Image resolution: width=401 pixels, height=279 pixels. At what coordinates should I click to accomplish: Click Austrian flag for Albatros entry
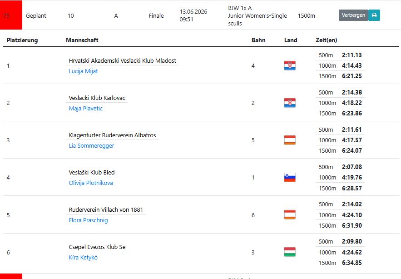tap(290, 140)
